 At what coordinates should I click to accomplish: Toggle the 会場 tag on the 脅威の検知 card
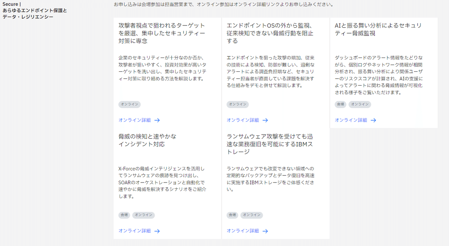[124, 215]
